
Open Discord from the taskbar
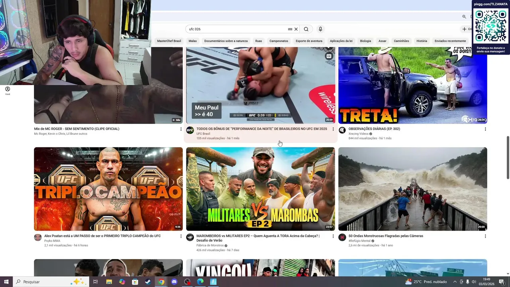(x=174, y=282)
